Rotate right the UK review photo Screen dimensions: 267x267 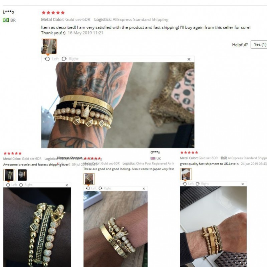pos(202,184)
